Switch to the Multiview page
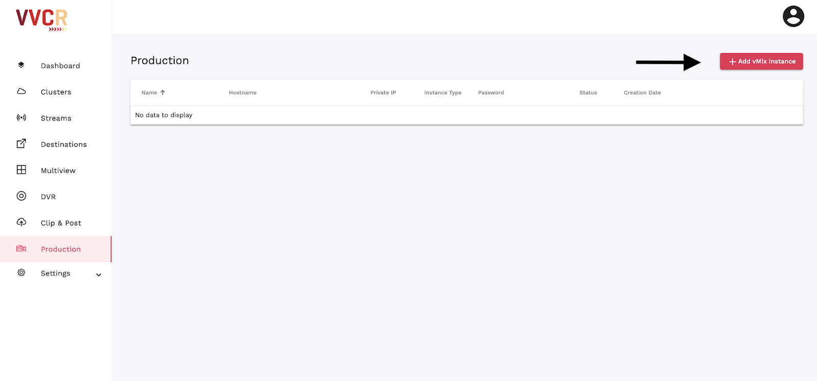Screen dimensions: 817x381 click(58, 170)
